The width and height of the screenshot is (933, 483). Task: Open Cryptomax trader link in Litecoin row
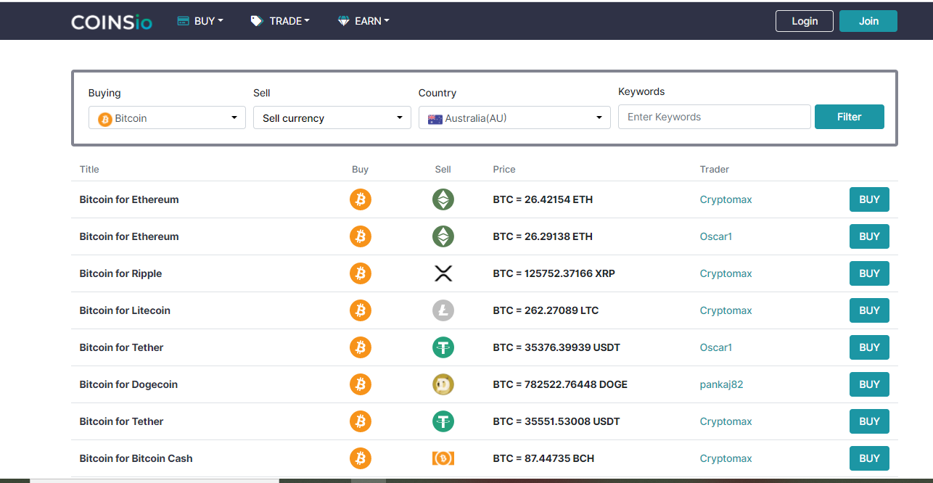[x=726, y=310]
